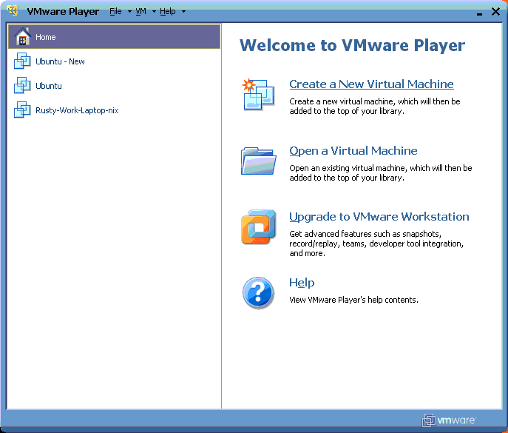Follow the Help link in welcome pane
508x433 pixels.
pyautogui.click(x=302, y=283)
